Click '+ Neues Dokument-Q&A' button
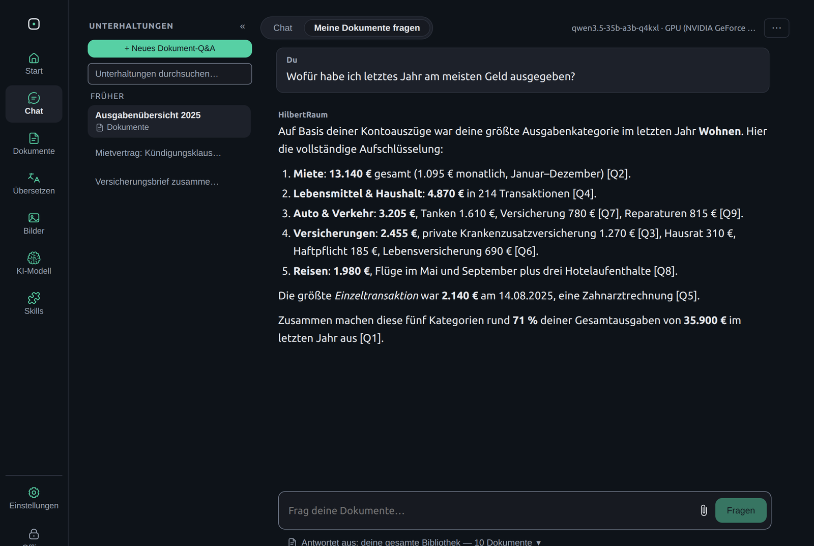 tap(170, 48)
